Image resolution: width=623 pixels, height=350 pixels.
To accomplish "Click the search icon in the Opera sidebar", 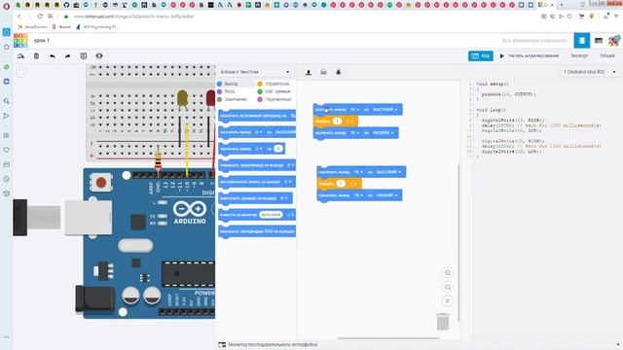I will point(7,101).
